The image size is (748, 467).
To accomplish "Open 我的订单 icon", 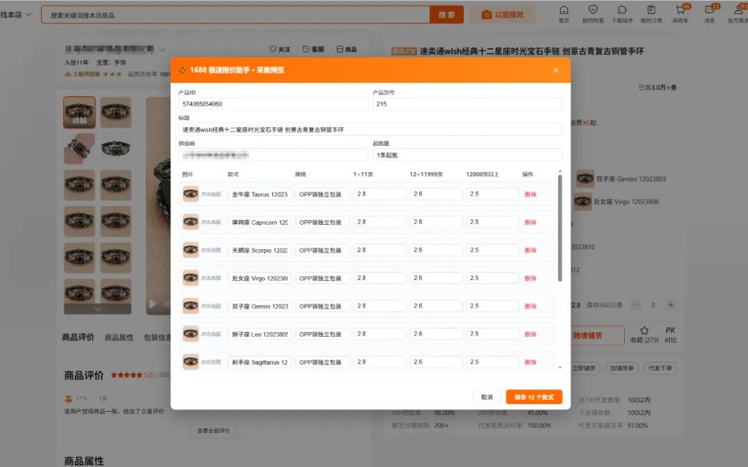I will (x=651, y=14).
